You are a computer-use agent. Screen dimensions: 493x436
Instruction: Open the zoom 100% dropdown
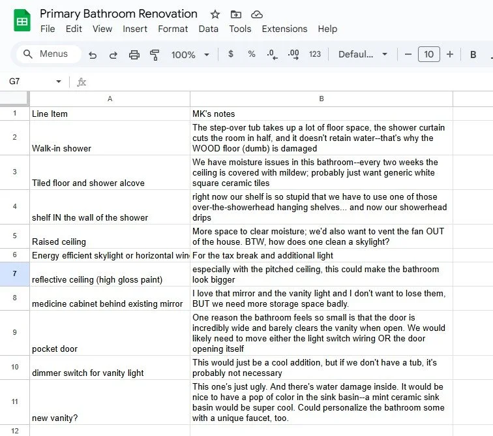190,55
